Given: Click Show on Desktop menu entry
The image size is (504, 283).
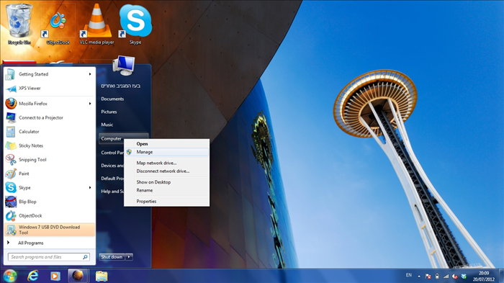Looking at the screenshot, I should click(167, 182).
